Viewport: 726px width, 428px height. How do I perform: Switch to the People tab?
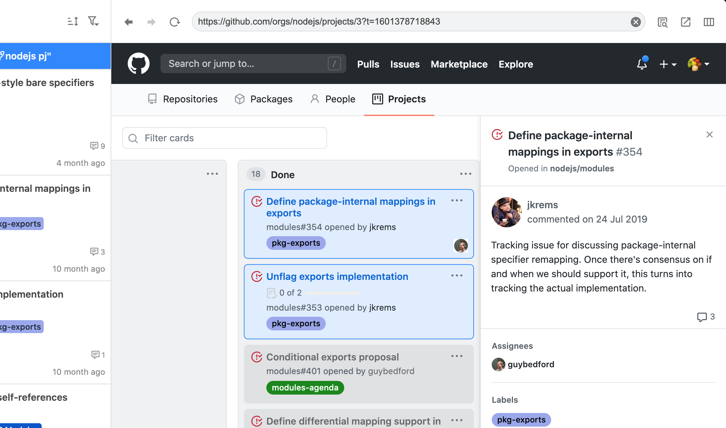click(x=333, y=99)
